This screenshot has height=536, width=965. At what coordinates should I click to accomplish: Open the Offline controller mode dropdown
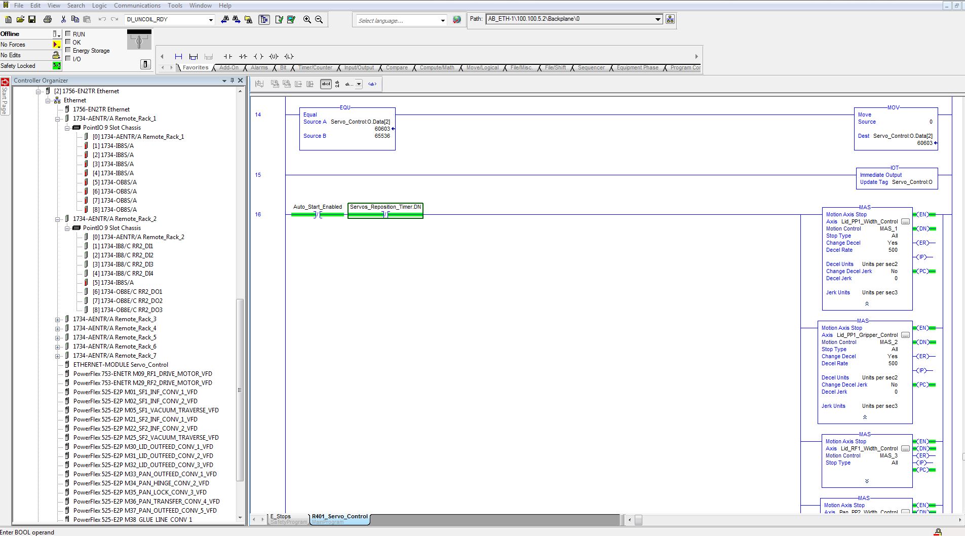[x=57, y=34]
